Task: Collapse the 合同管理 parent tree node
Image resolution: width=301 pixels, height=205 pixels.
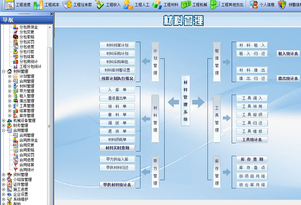Action: point(3,131)
